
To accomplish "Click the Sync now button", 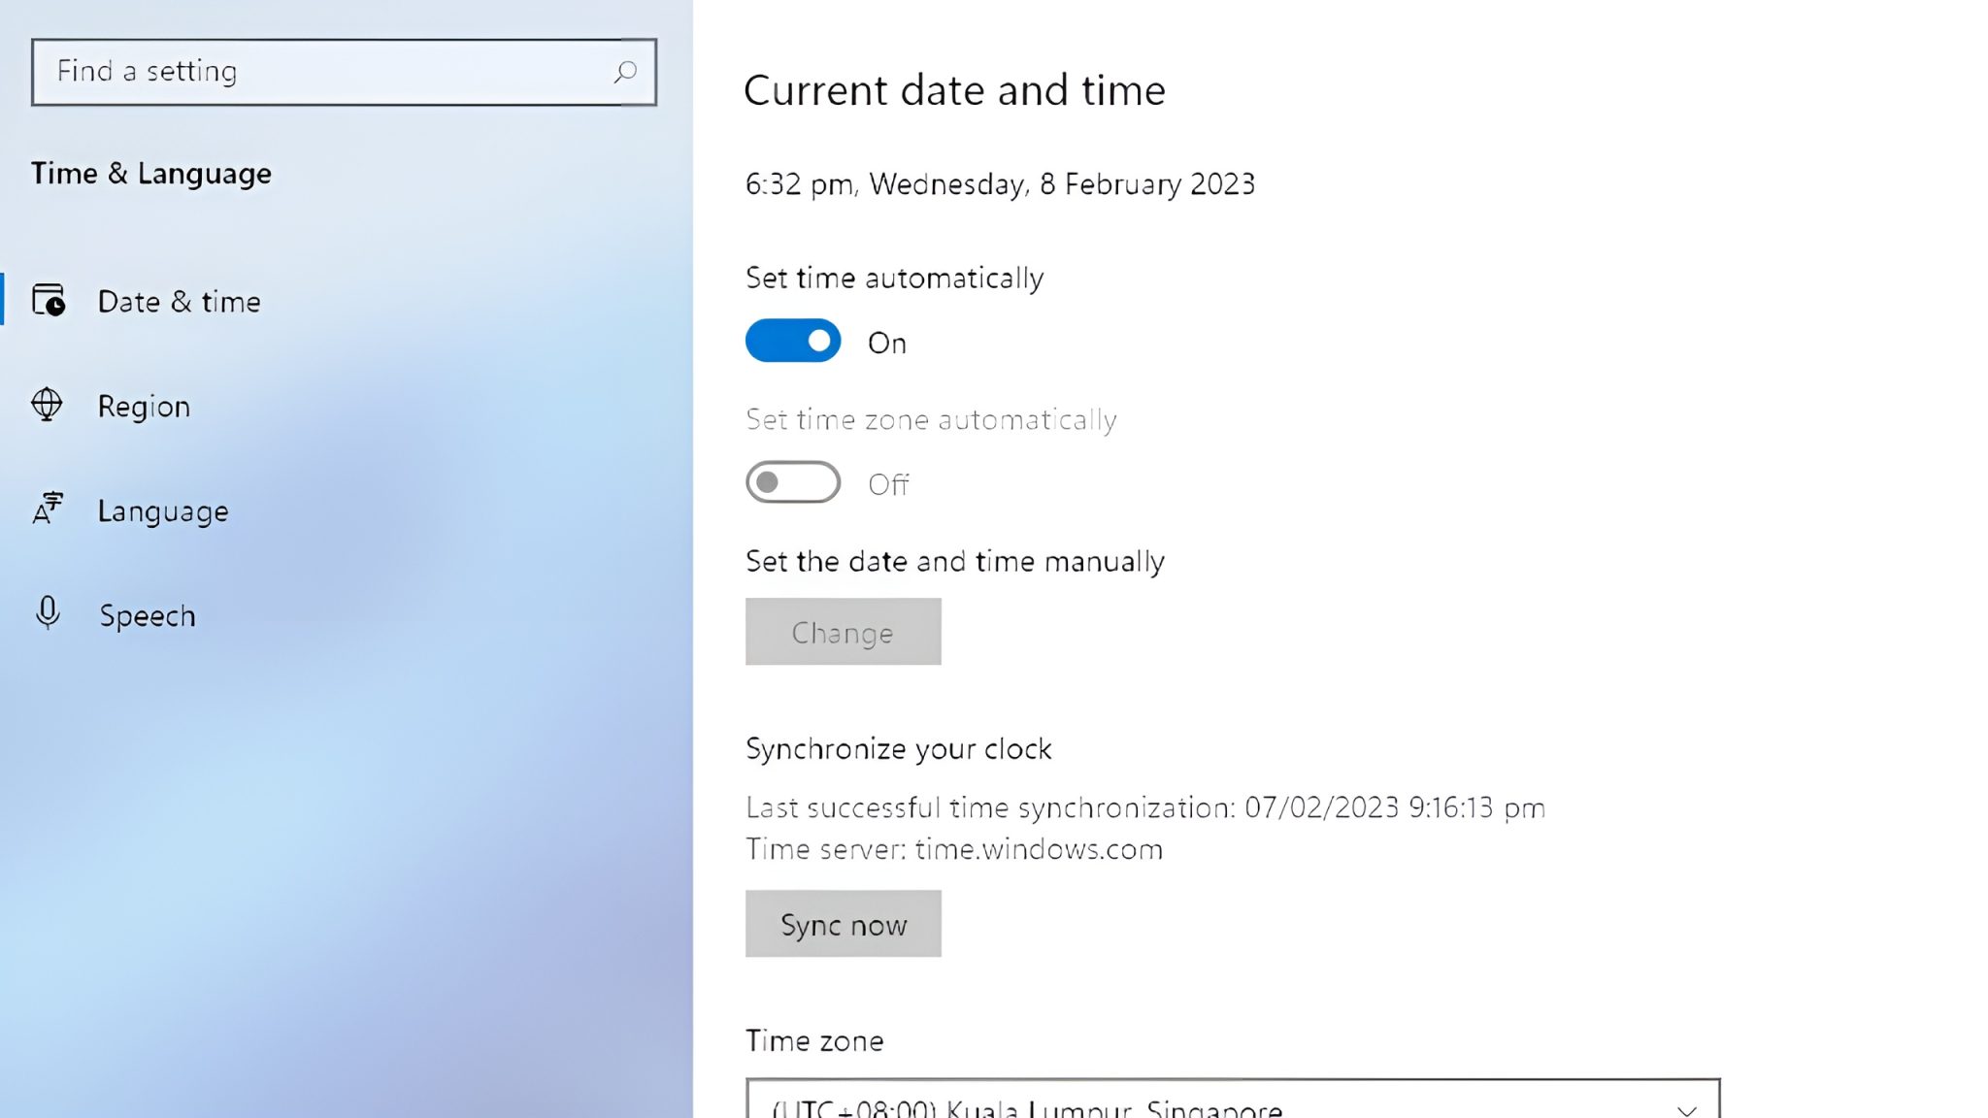I will [843, 924].
